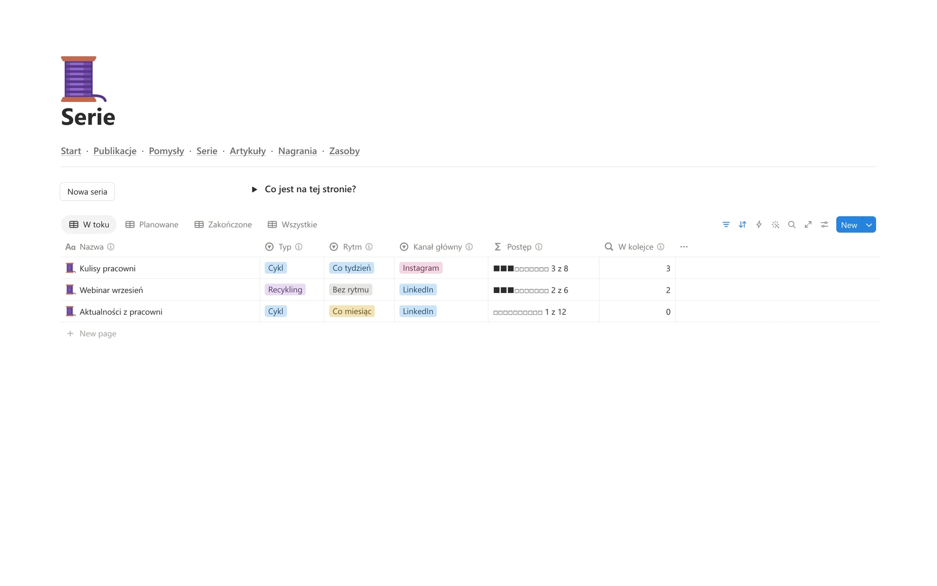Expand the 'Co jest na tej stronie?' toggle

pyautogui.click(x=254, y=189)
